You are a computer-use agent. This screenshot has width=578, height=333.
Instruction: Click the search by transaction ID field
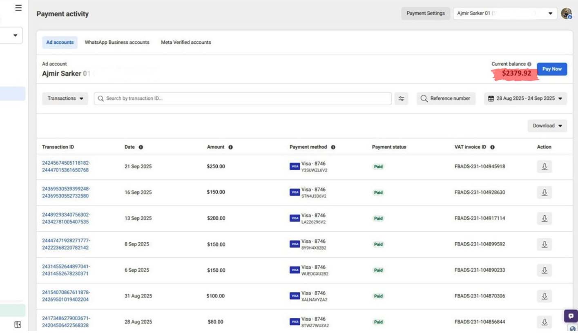click(x=243, y=98)
